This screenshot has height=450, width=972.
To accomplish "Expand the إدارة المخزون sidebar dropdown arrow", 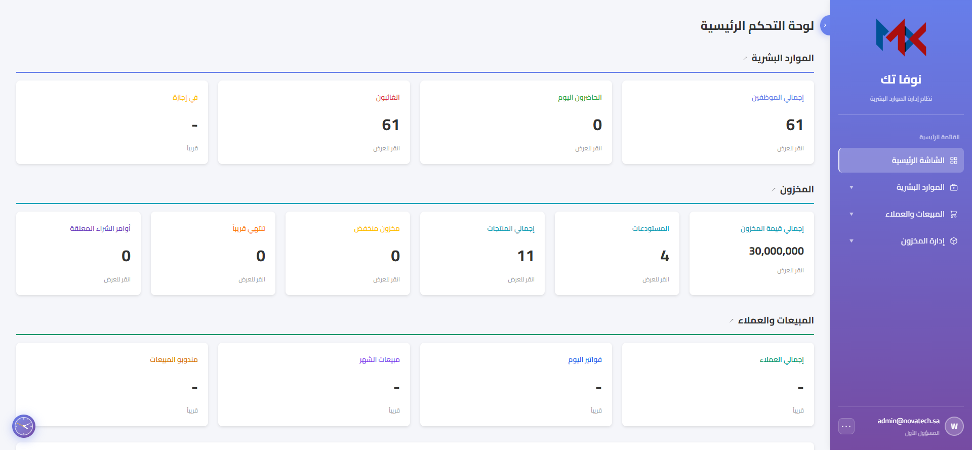I will (852, 241).
